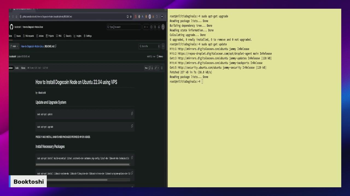This screenshot has height=196, width=350.
Task: Bookmark this page with the star icon
Action: coord(131,17)
